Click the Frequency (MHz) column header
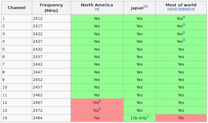The height and width of the screenshot is (123, 208). tap(51, 8)
